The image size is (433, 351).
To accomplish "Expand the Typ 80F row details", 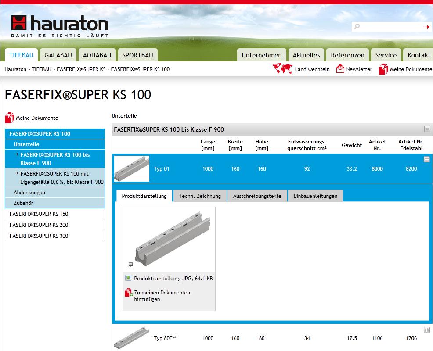I will 427,330.
